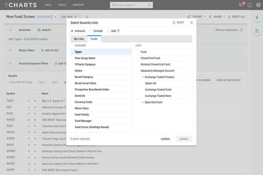Click plus icon for AAAA row
Viewport: 263px width, 175px height.
35,114
